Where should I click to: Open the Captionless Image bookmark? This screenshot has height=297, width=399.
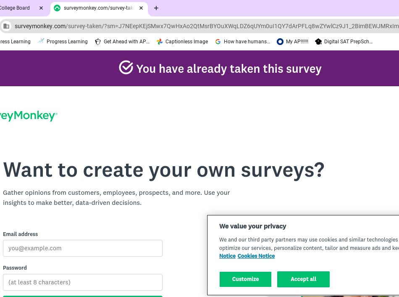(182, 42)
